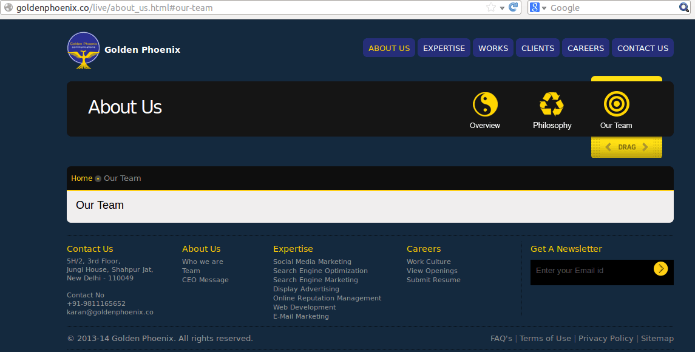
Task: Click the +91-9811165652 phone number
Action: 96,303
